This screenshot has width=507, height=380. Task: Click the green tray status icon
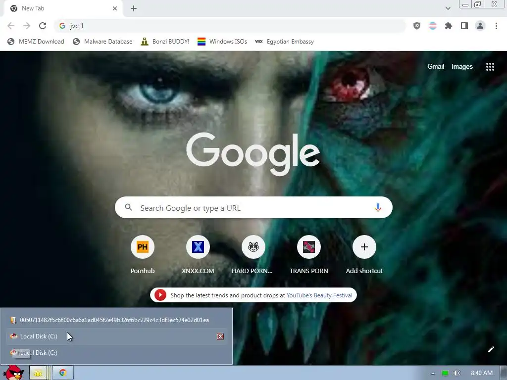coord(445,373)
